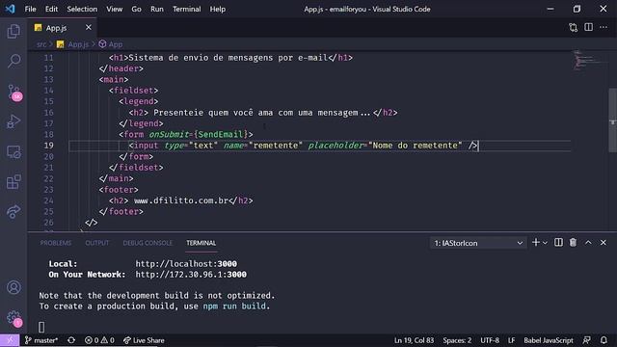
Task: Open http://172.30.96.1:3000 link in terminal
Action: 191,274
